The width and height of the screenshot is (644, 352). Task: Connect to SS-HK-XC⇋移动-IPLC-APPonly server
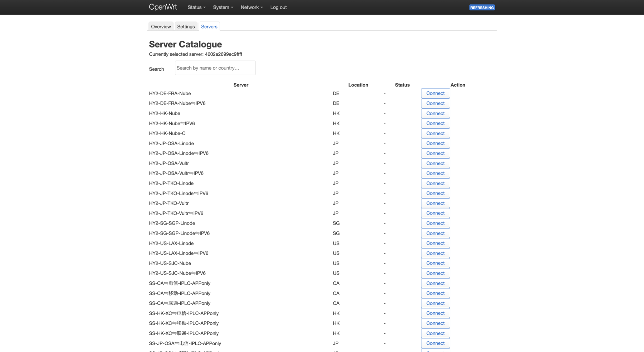[435, 323]
